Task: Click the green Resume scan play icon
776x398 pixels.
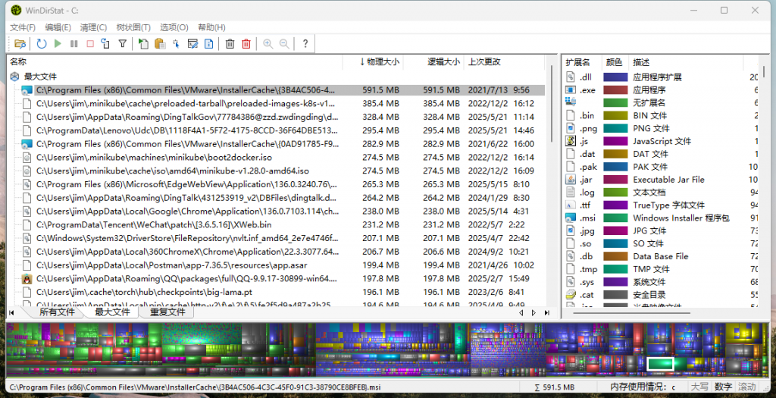Action: (58, 43)
